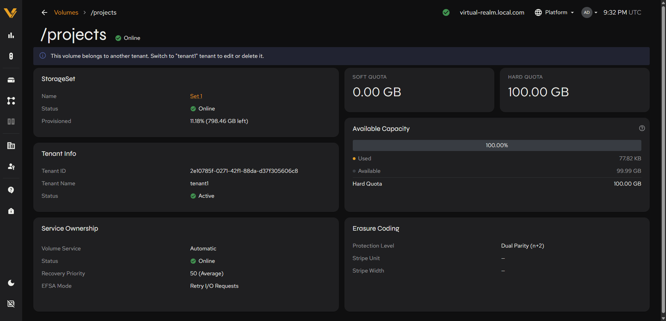Viewport: 666px width, 321px height.
Task: Open the two-panel racks icon in sidebar
Action: pos(11,122)
